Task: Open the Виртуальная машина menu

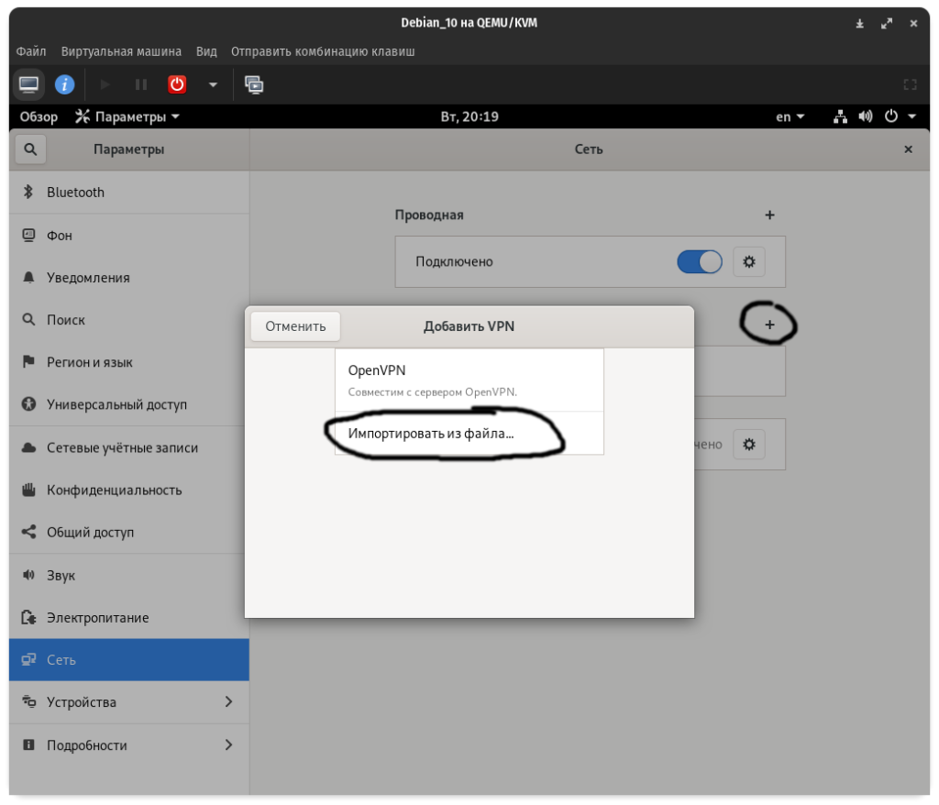Action: coord(121,51)
